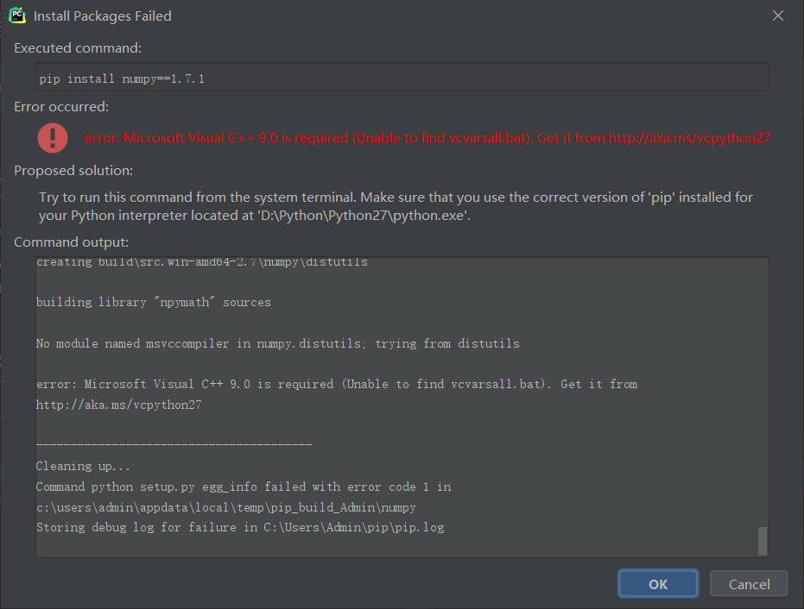The image size is (804, 609).
Task: Click the red error exclamation icon
Action: 53,138
